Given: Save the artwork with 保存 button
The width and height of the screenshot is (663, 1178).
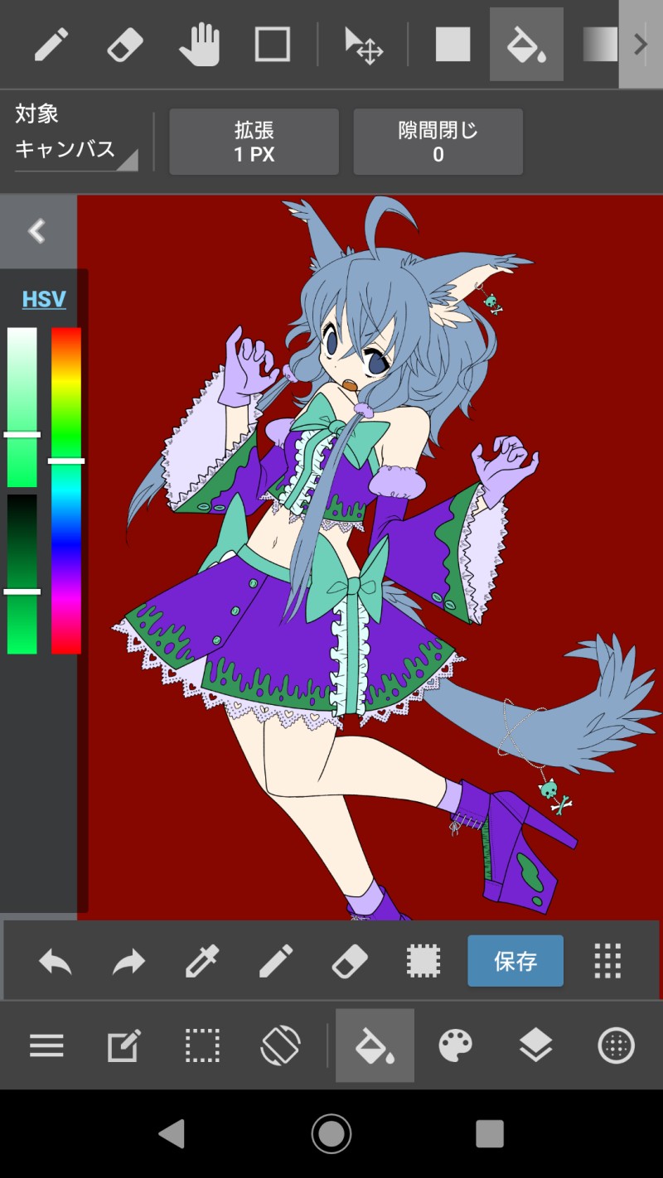Looking at the screenshot, I should [515, 961].
